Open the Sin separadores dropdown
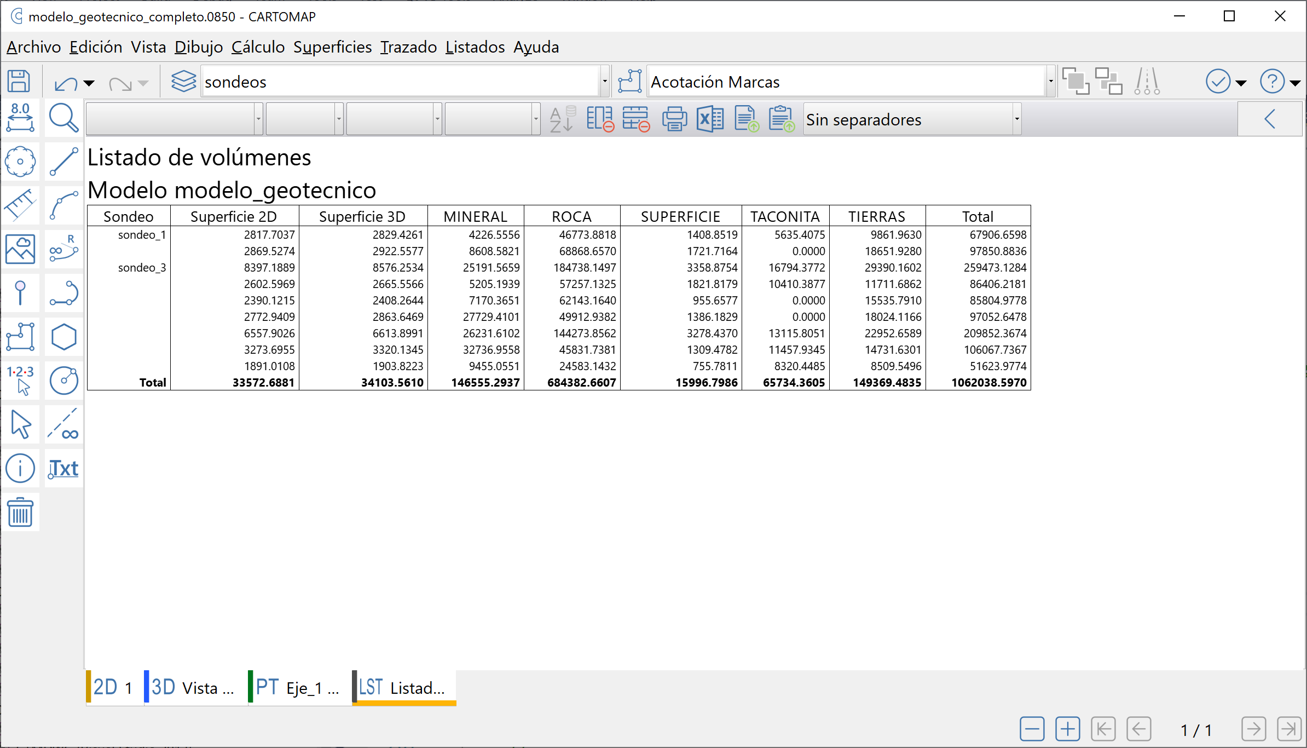This screenshot has width=1307, height=748. 1016,119
